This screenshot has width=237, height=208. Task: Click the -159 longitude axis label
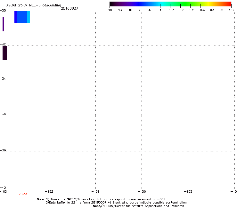click(95, 192)
